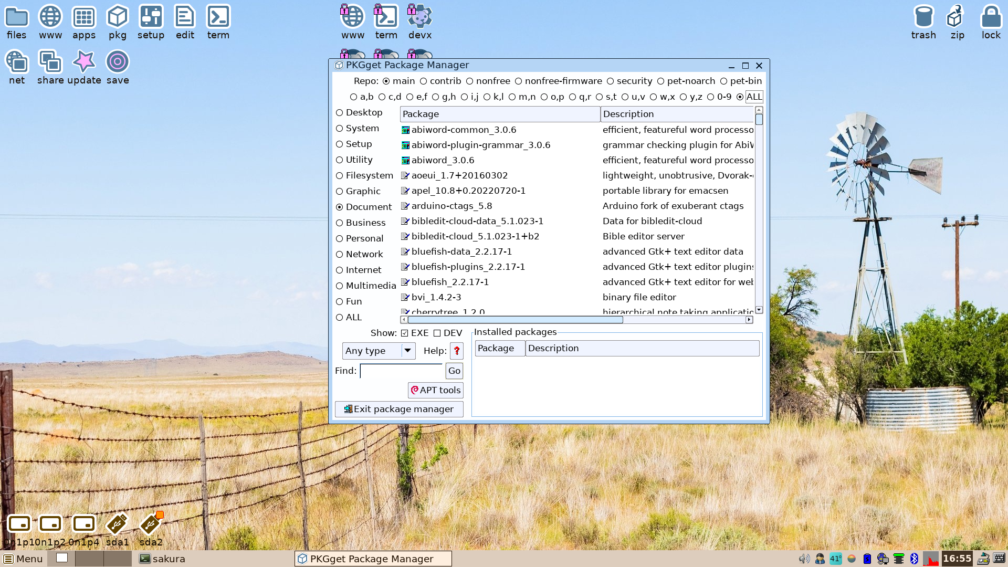1008x567 pixels.
Task: Open the apps desktop icon
Action: pos(84,22)
